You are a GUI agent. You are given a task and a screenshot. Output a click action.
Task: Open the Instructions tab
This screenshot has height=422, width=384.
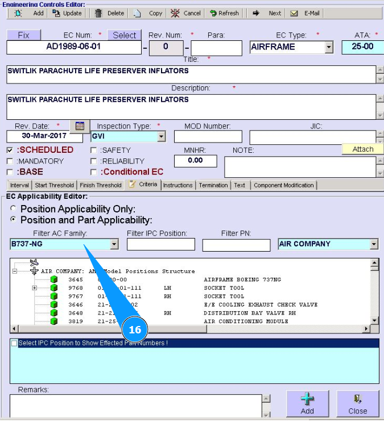coord(177,185)
